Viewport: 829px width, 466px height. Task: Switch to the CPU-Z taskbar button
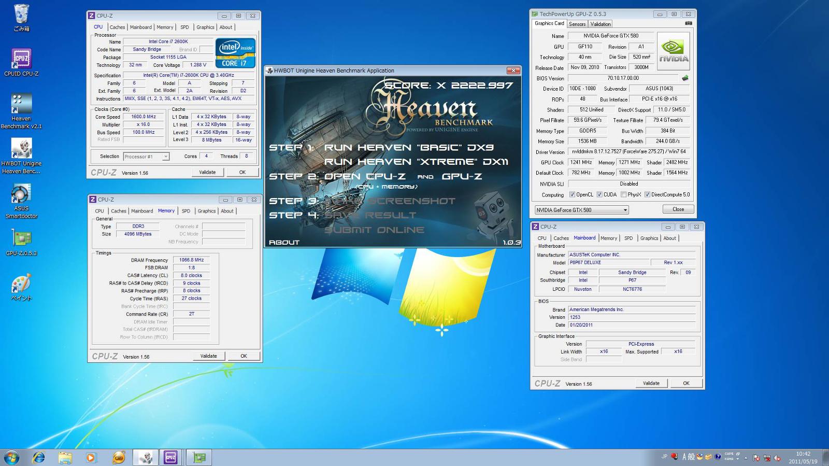click(170, 457)
